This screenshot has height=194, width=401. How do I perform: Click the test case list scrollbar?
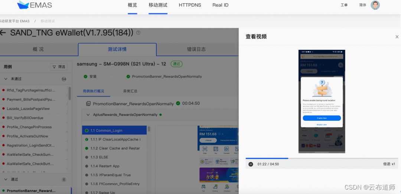coord(69,93)
